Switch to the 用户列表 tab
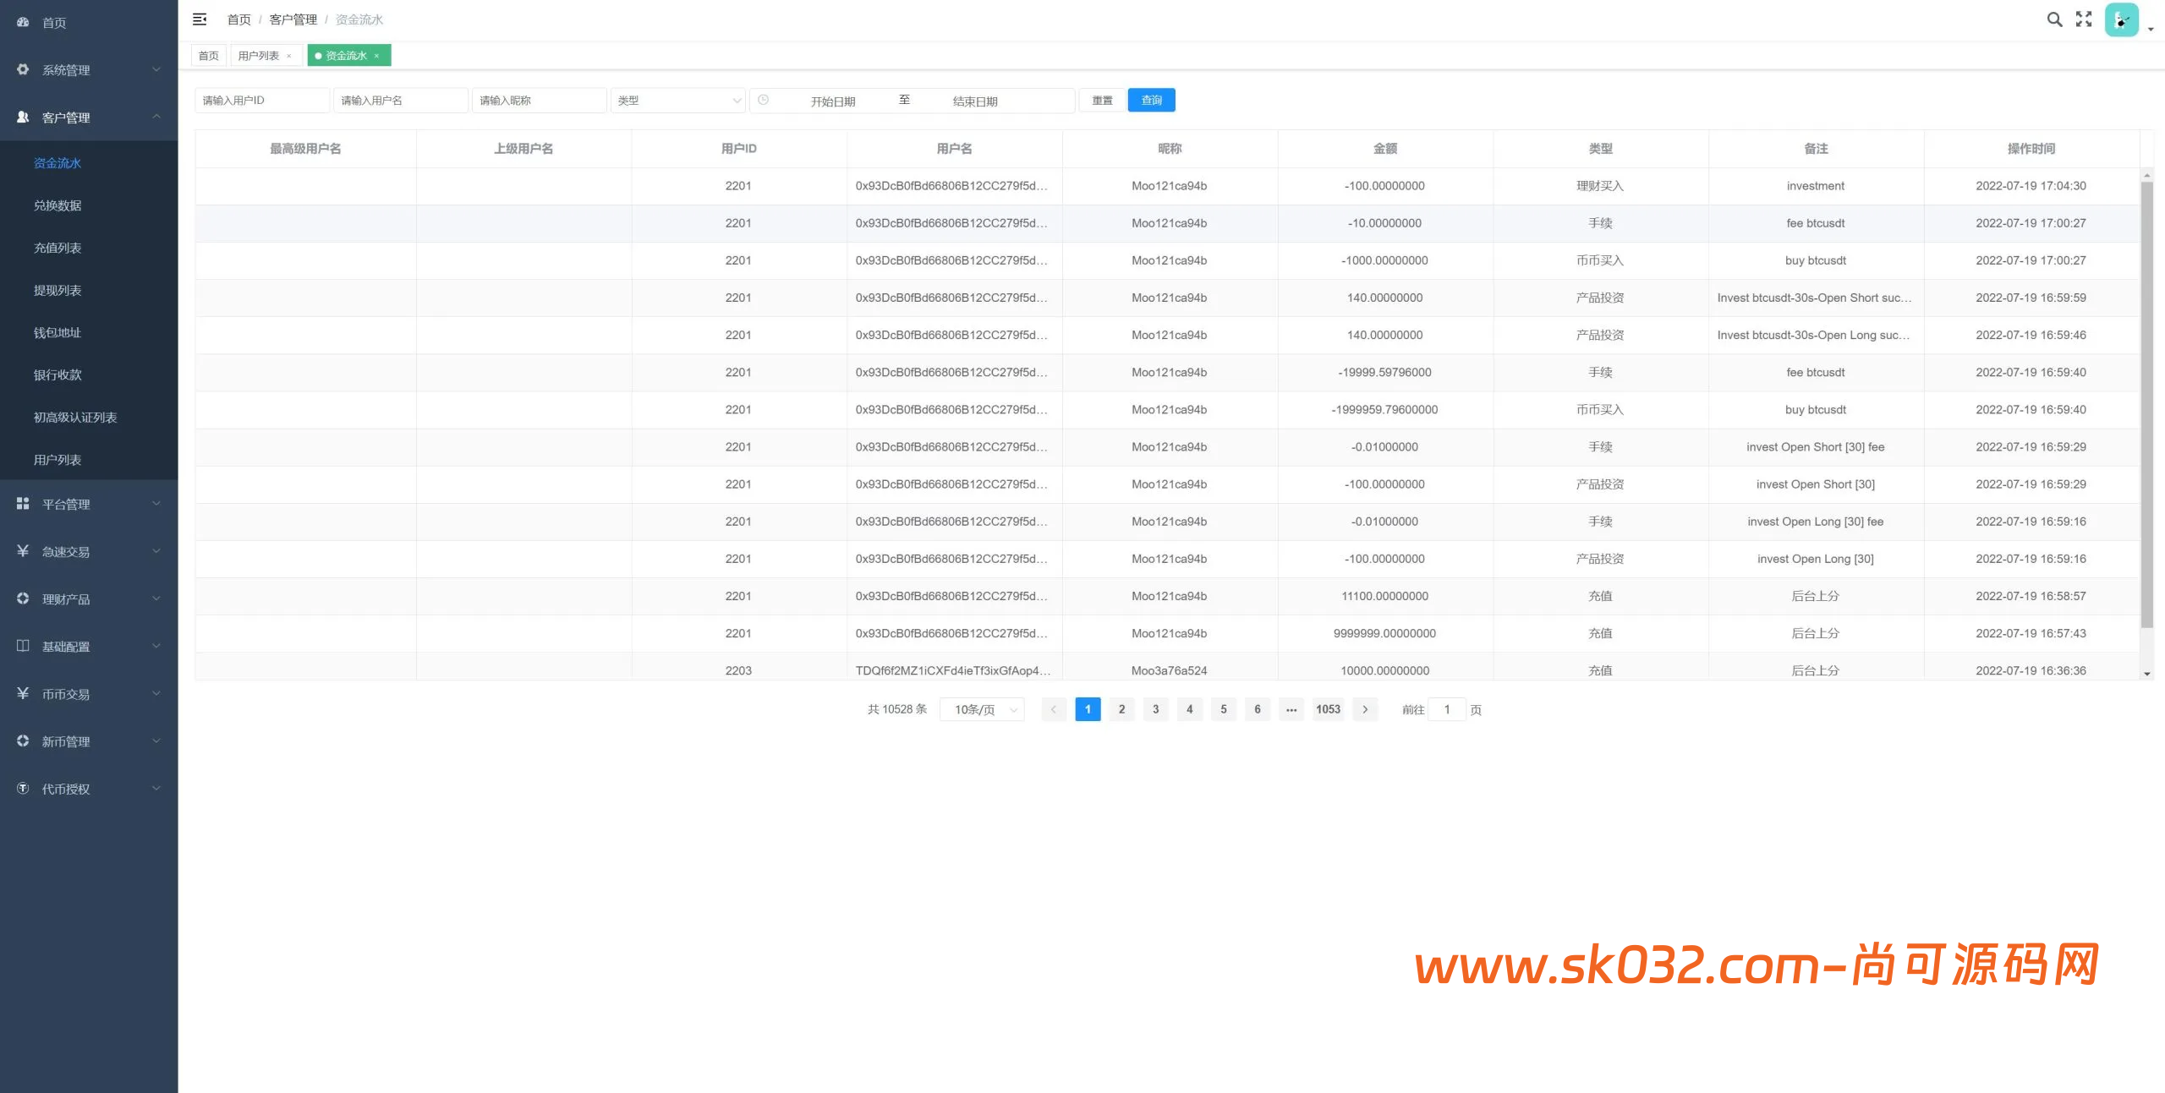The image size is (2165, 1093). (258, 56)
